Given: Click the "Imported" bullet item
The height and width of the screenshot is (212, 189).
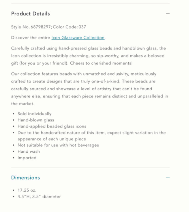Looking at the screenshot, I should click(27, 158).
